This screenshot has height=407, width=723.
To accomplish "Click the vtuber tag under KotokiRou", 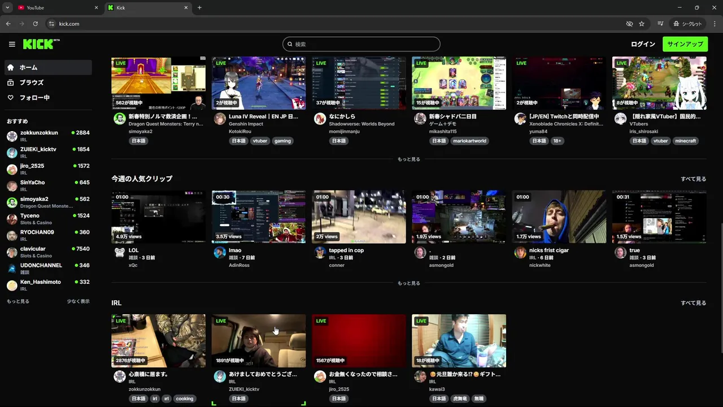I will tap(260, 141).
